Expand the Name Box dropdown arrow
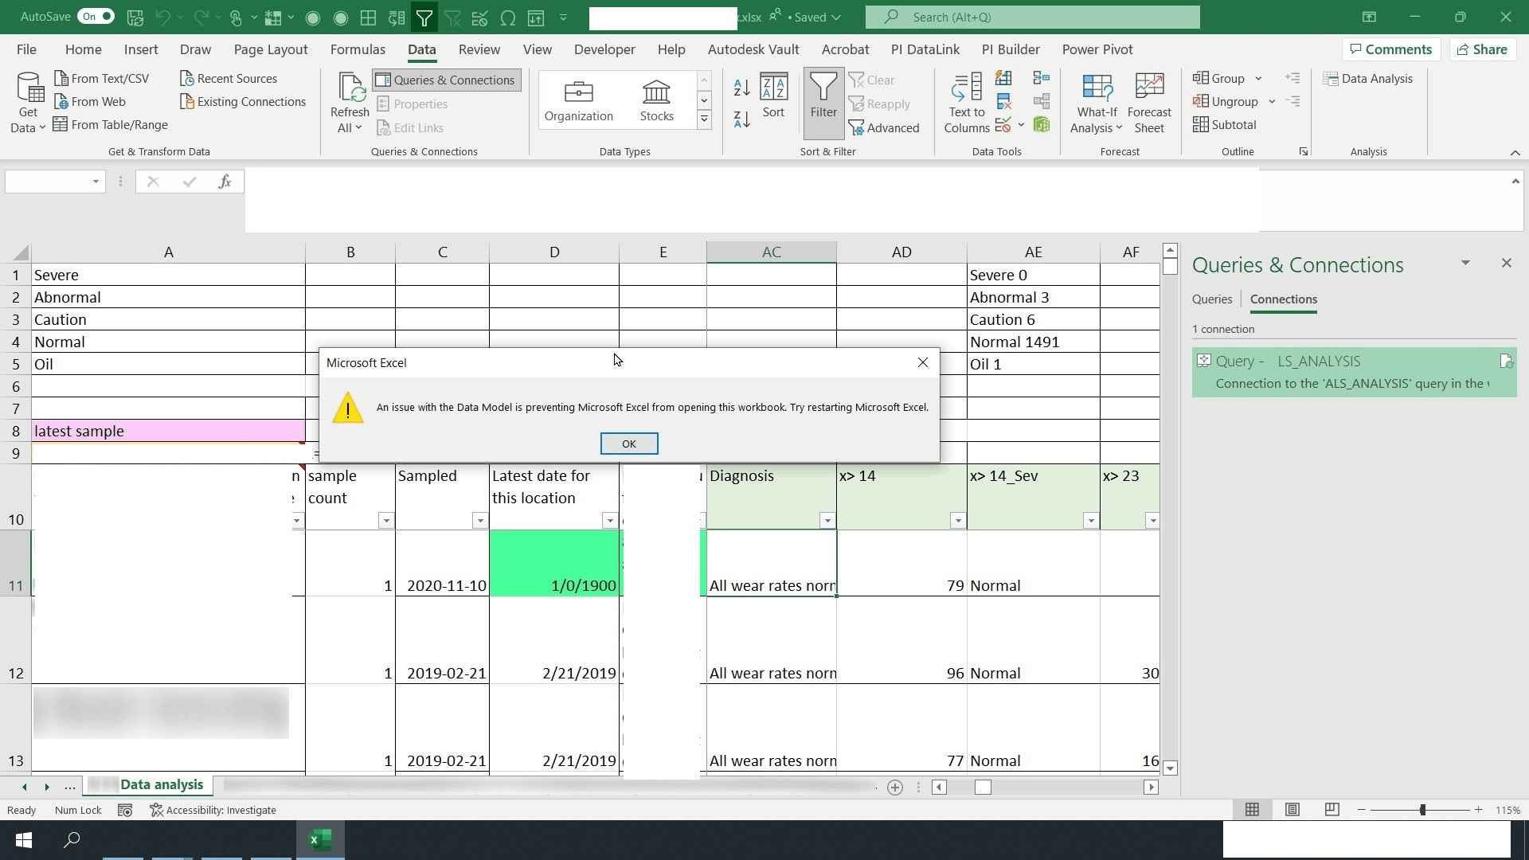 [x=96, y=182]
